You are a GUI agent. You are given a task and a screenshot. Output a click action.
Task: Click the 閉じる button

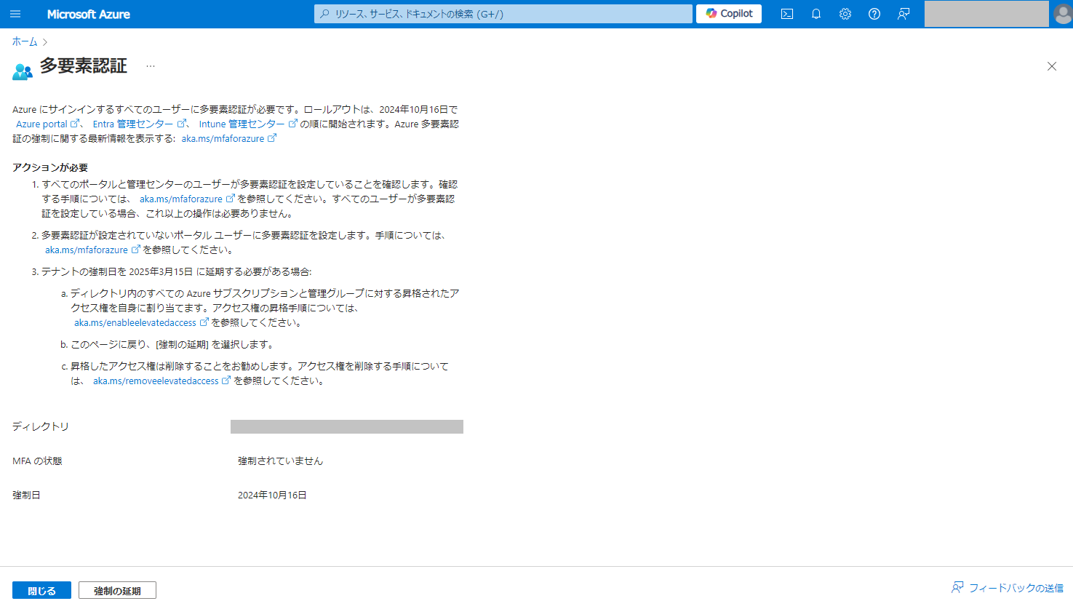click(41, 589)
